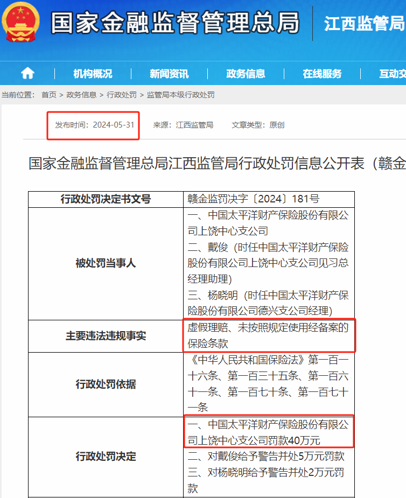Click the 主要违法违规事实 header cell
This screenshot has height=498, width=406.
[106, 336]
